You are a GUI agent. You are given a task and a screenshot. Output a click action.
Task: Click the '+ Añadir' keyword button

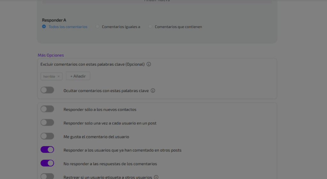click(x=78, y=76)
